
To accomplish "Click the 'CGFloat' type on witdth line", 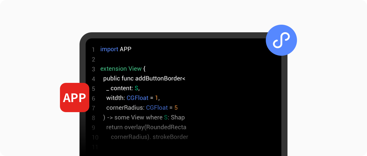I will click(137, 98).
